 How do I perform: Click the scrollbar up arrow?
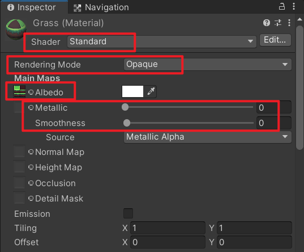click(x=299, y=19)
